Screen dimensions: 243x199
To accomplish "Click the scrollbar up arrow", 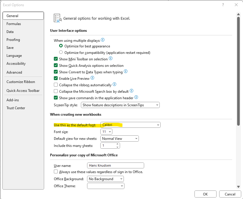I will click(x=238, y=14).
